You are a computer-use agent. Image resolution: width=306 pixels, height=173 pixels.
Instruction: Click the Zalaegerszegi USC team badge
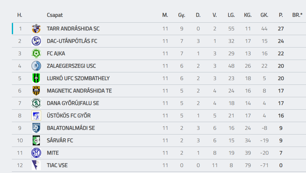(36, 66)
